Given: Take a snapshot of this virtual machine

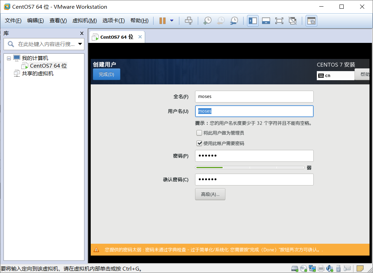Looking at the screenshot, I should (207, 21).
